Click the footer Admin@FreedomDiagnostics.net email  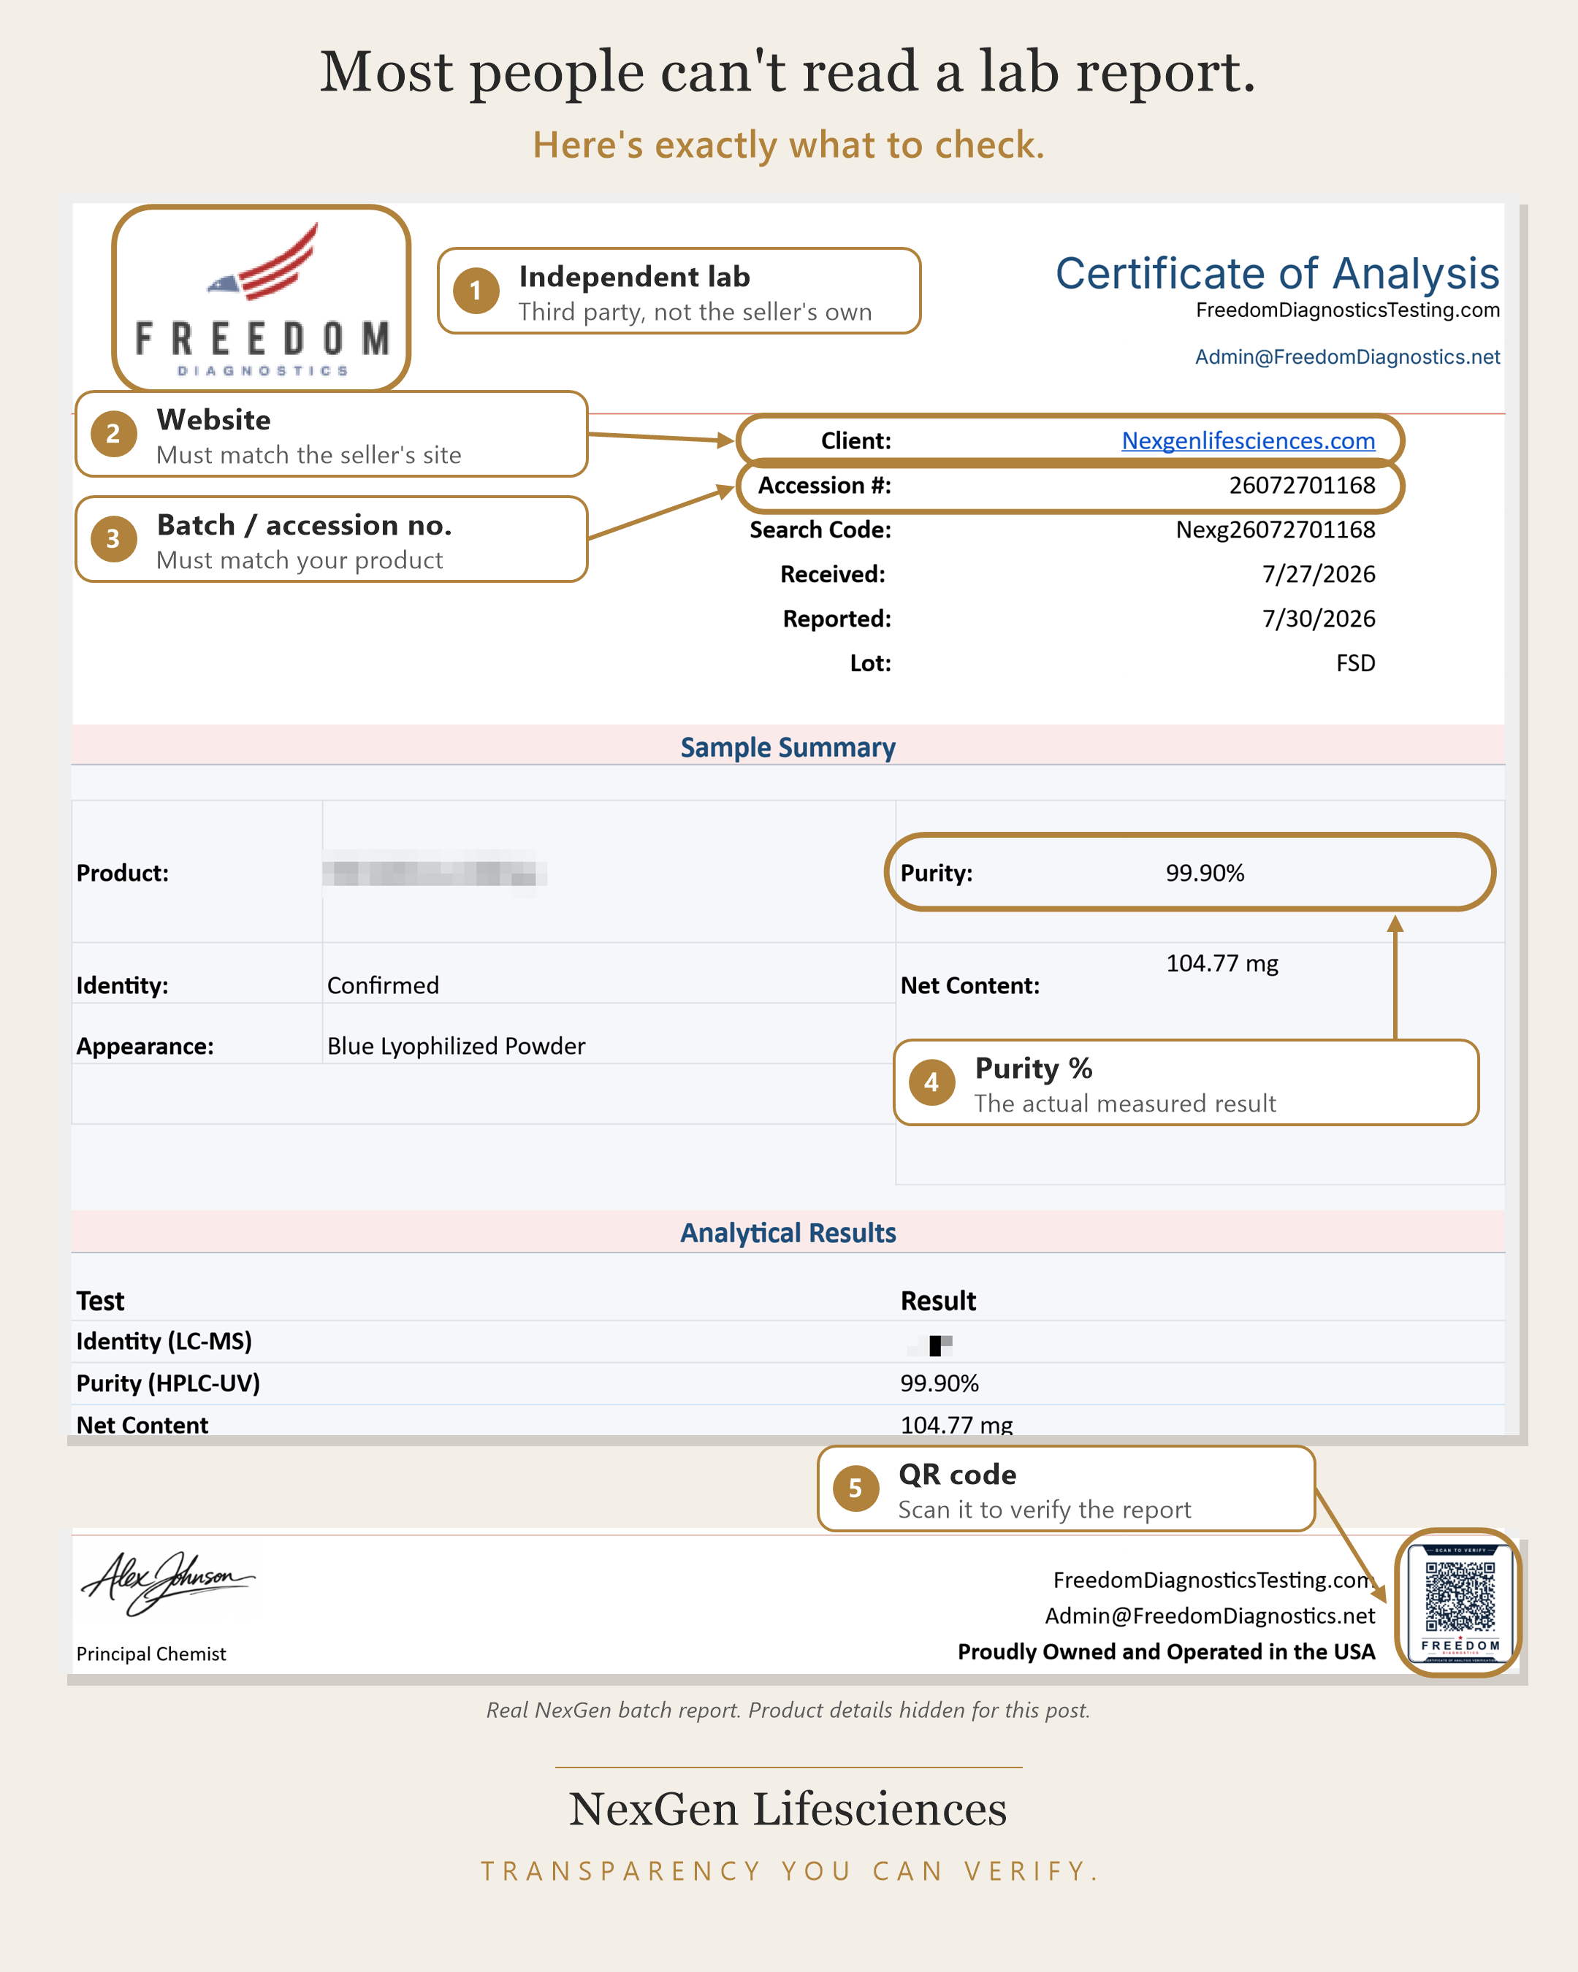tap(1209, 1616)
